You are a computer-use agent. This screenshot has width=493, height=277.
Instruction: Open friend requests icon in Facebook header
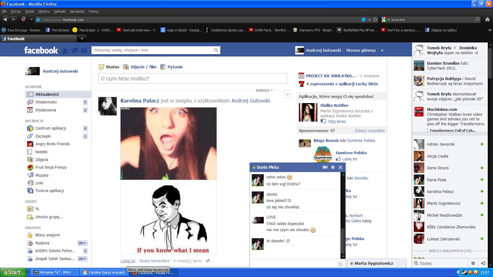click(65, 50)
